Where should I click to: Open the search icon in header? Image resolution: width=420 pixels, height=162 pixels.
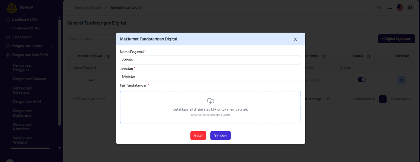379,8
